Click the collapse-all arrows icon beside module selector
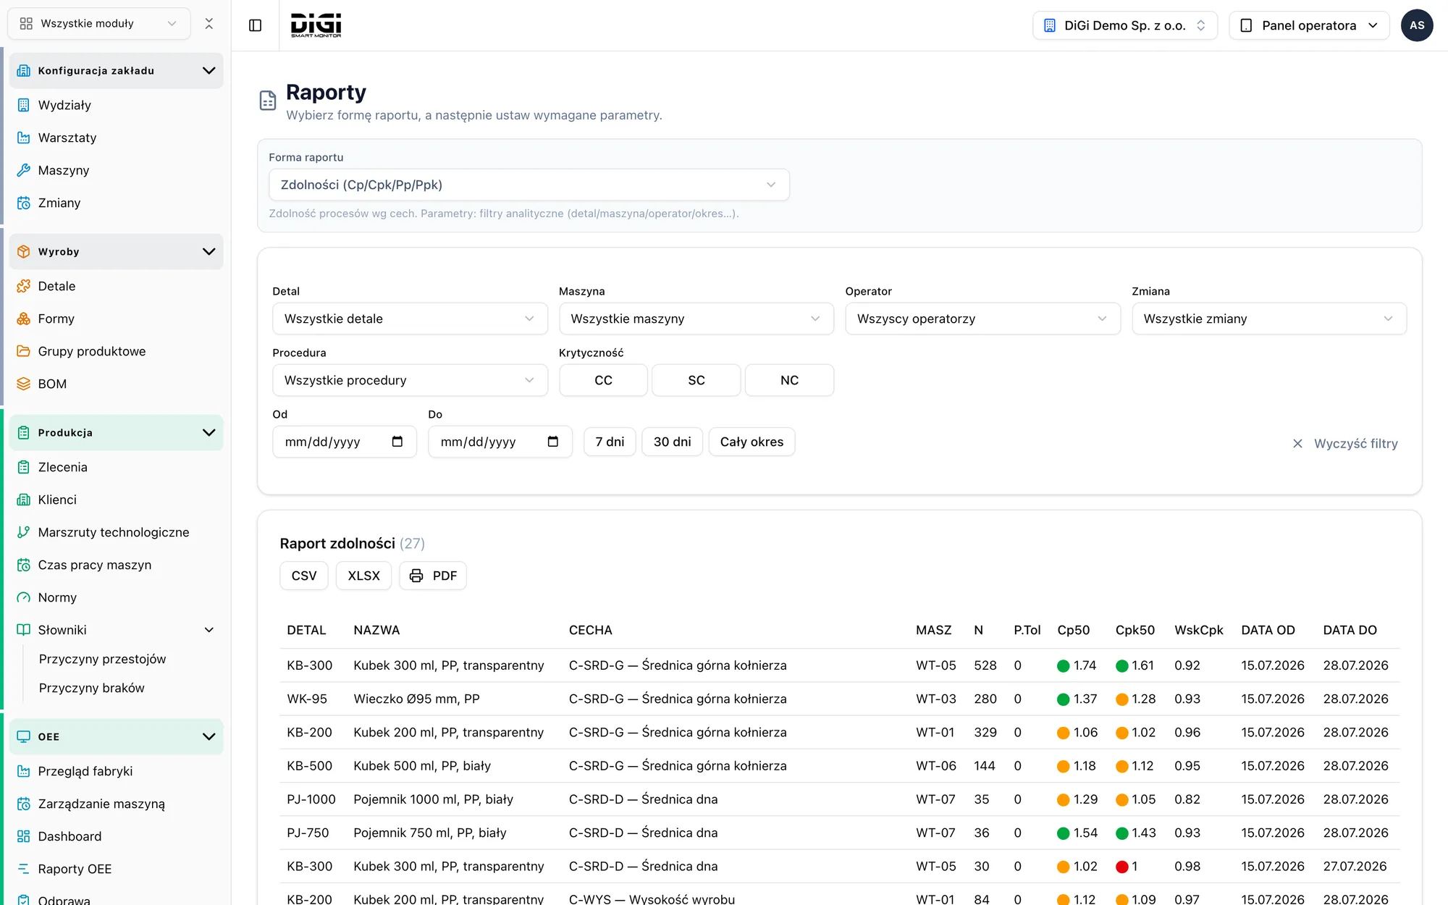This screenshot has width=1448, height=905. (209, 24)
